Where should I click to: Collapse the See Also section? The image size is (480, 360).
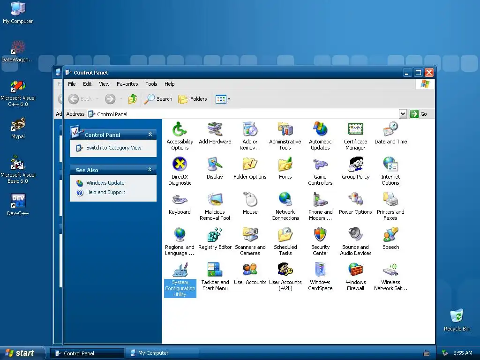[x=150, y=170]
